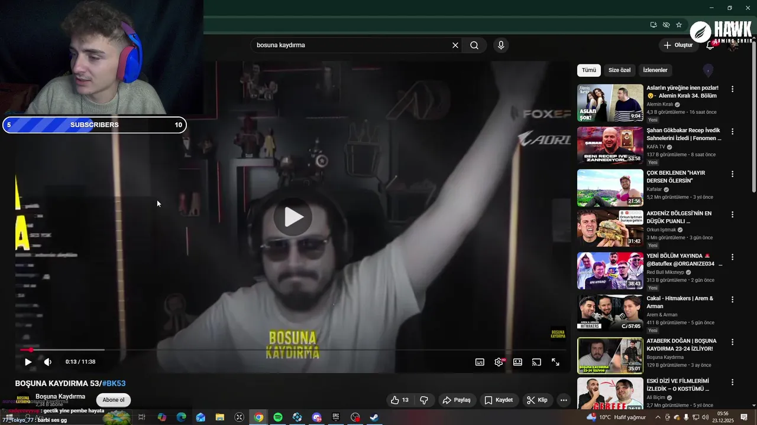The width and height of the screenshot is (757, 425).
Task: Click the page vertical scrollbar
Action: point(753,118)
